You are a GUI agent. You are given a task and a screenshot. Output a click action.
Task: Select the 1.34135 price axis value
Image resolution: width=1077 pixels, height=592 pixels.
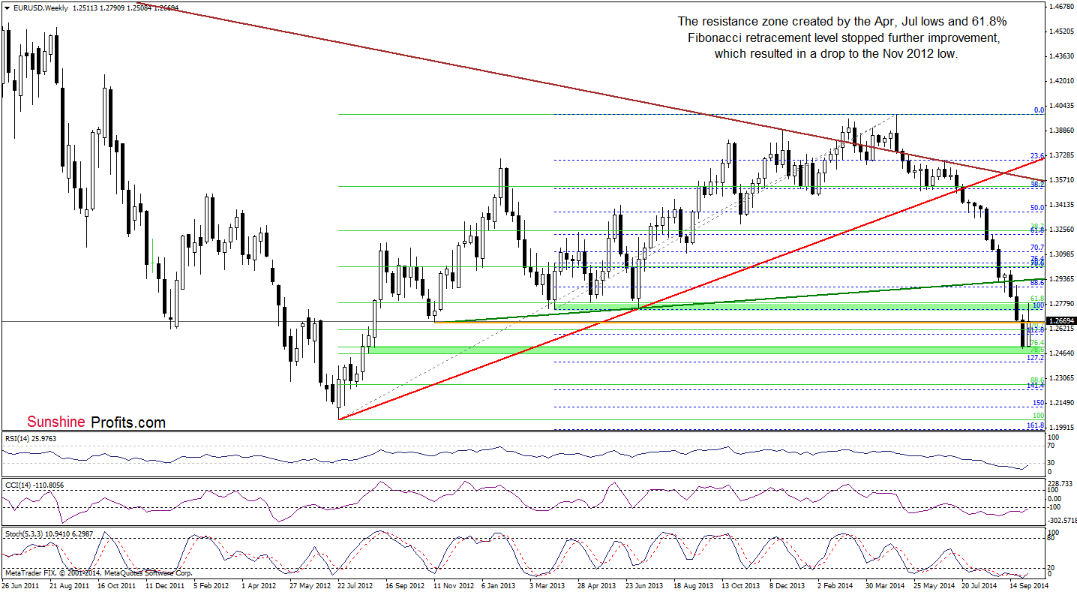coord(1061,204)
